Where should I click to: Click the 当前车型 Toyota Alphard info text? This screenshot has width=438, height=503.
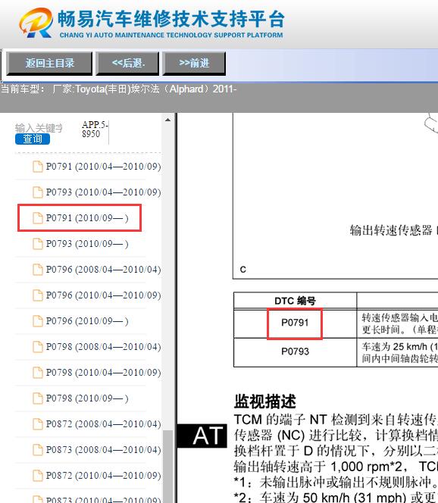point(118,89)
